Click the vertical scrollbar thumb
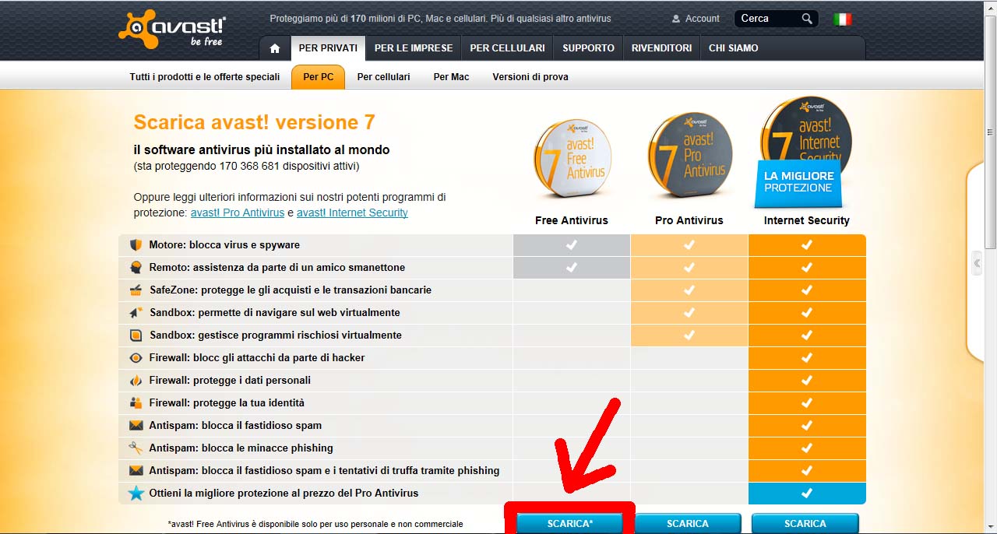The width and height of the screenshot is (1004, 534). 991,132
